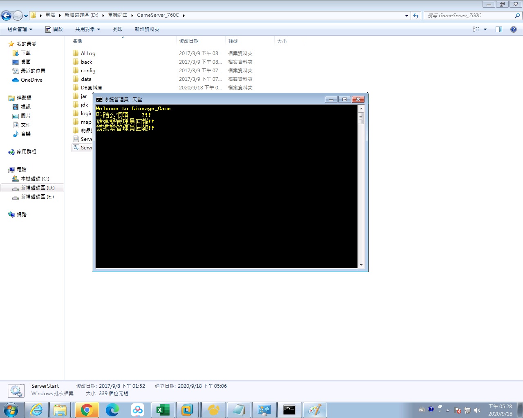Click the console scrollbar up arrow
This screenshot has height=418, width=523.
[361, 109]
